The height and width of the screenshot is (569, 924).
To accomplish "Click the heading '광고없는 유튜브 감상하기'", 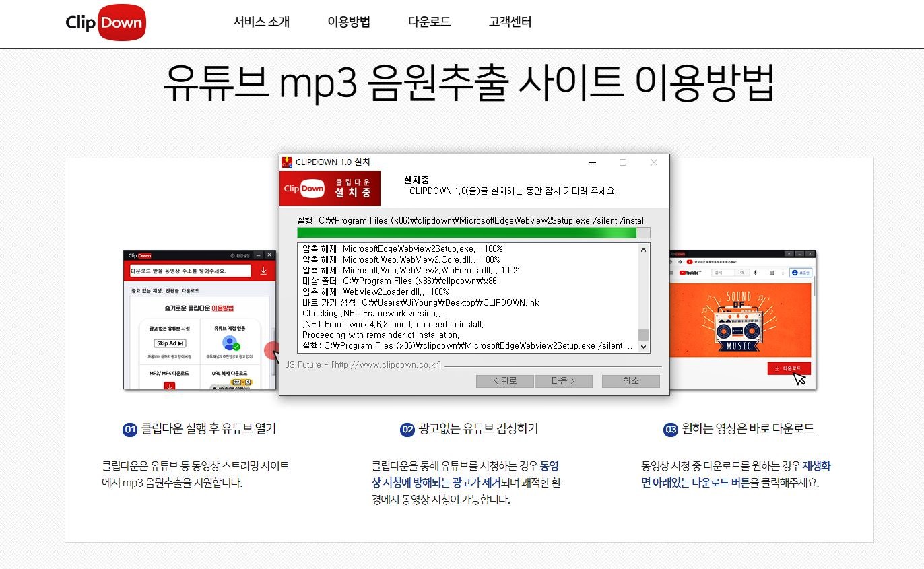I will [478, 428].
